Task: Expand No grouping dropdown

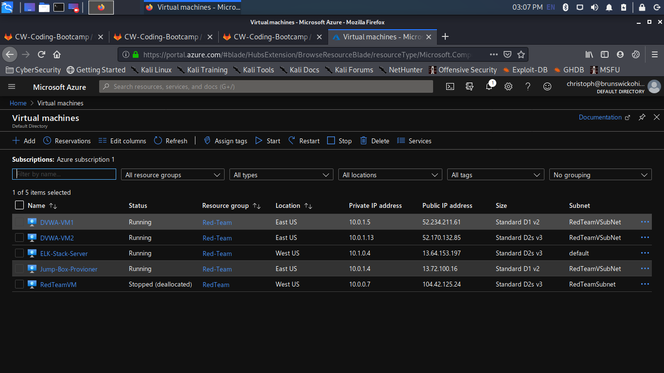Action: pos(600,175)
